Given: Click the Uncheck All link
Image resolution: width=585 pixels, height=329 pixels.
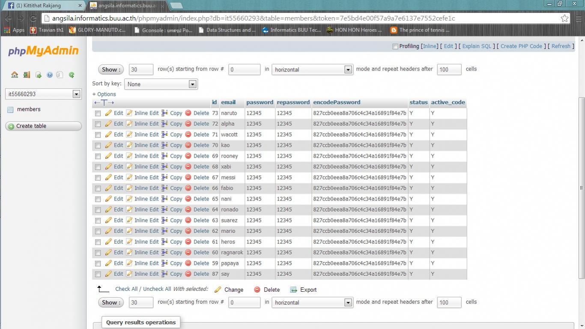Looking at the screenshot, I should click(157, 289).
